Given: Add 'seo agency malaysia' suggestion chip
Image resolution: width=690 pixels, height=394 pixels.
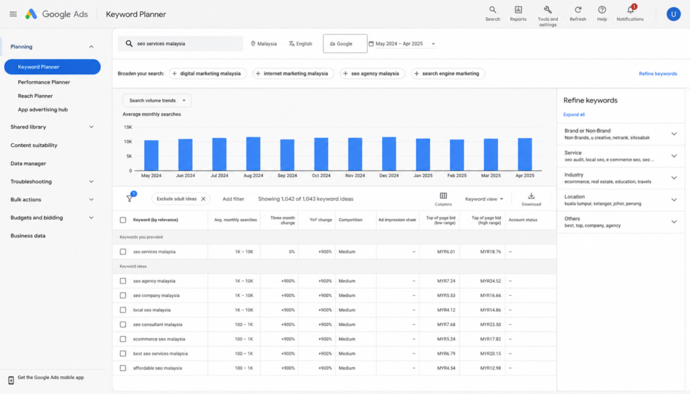Looking at the screenshot, I should 372,73.
